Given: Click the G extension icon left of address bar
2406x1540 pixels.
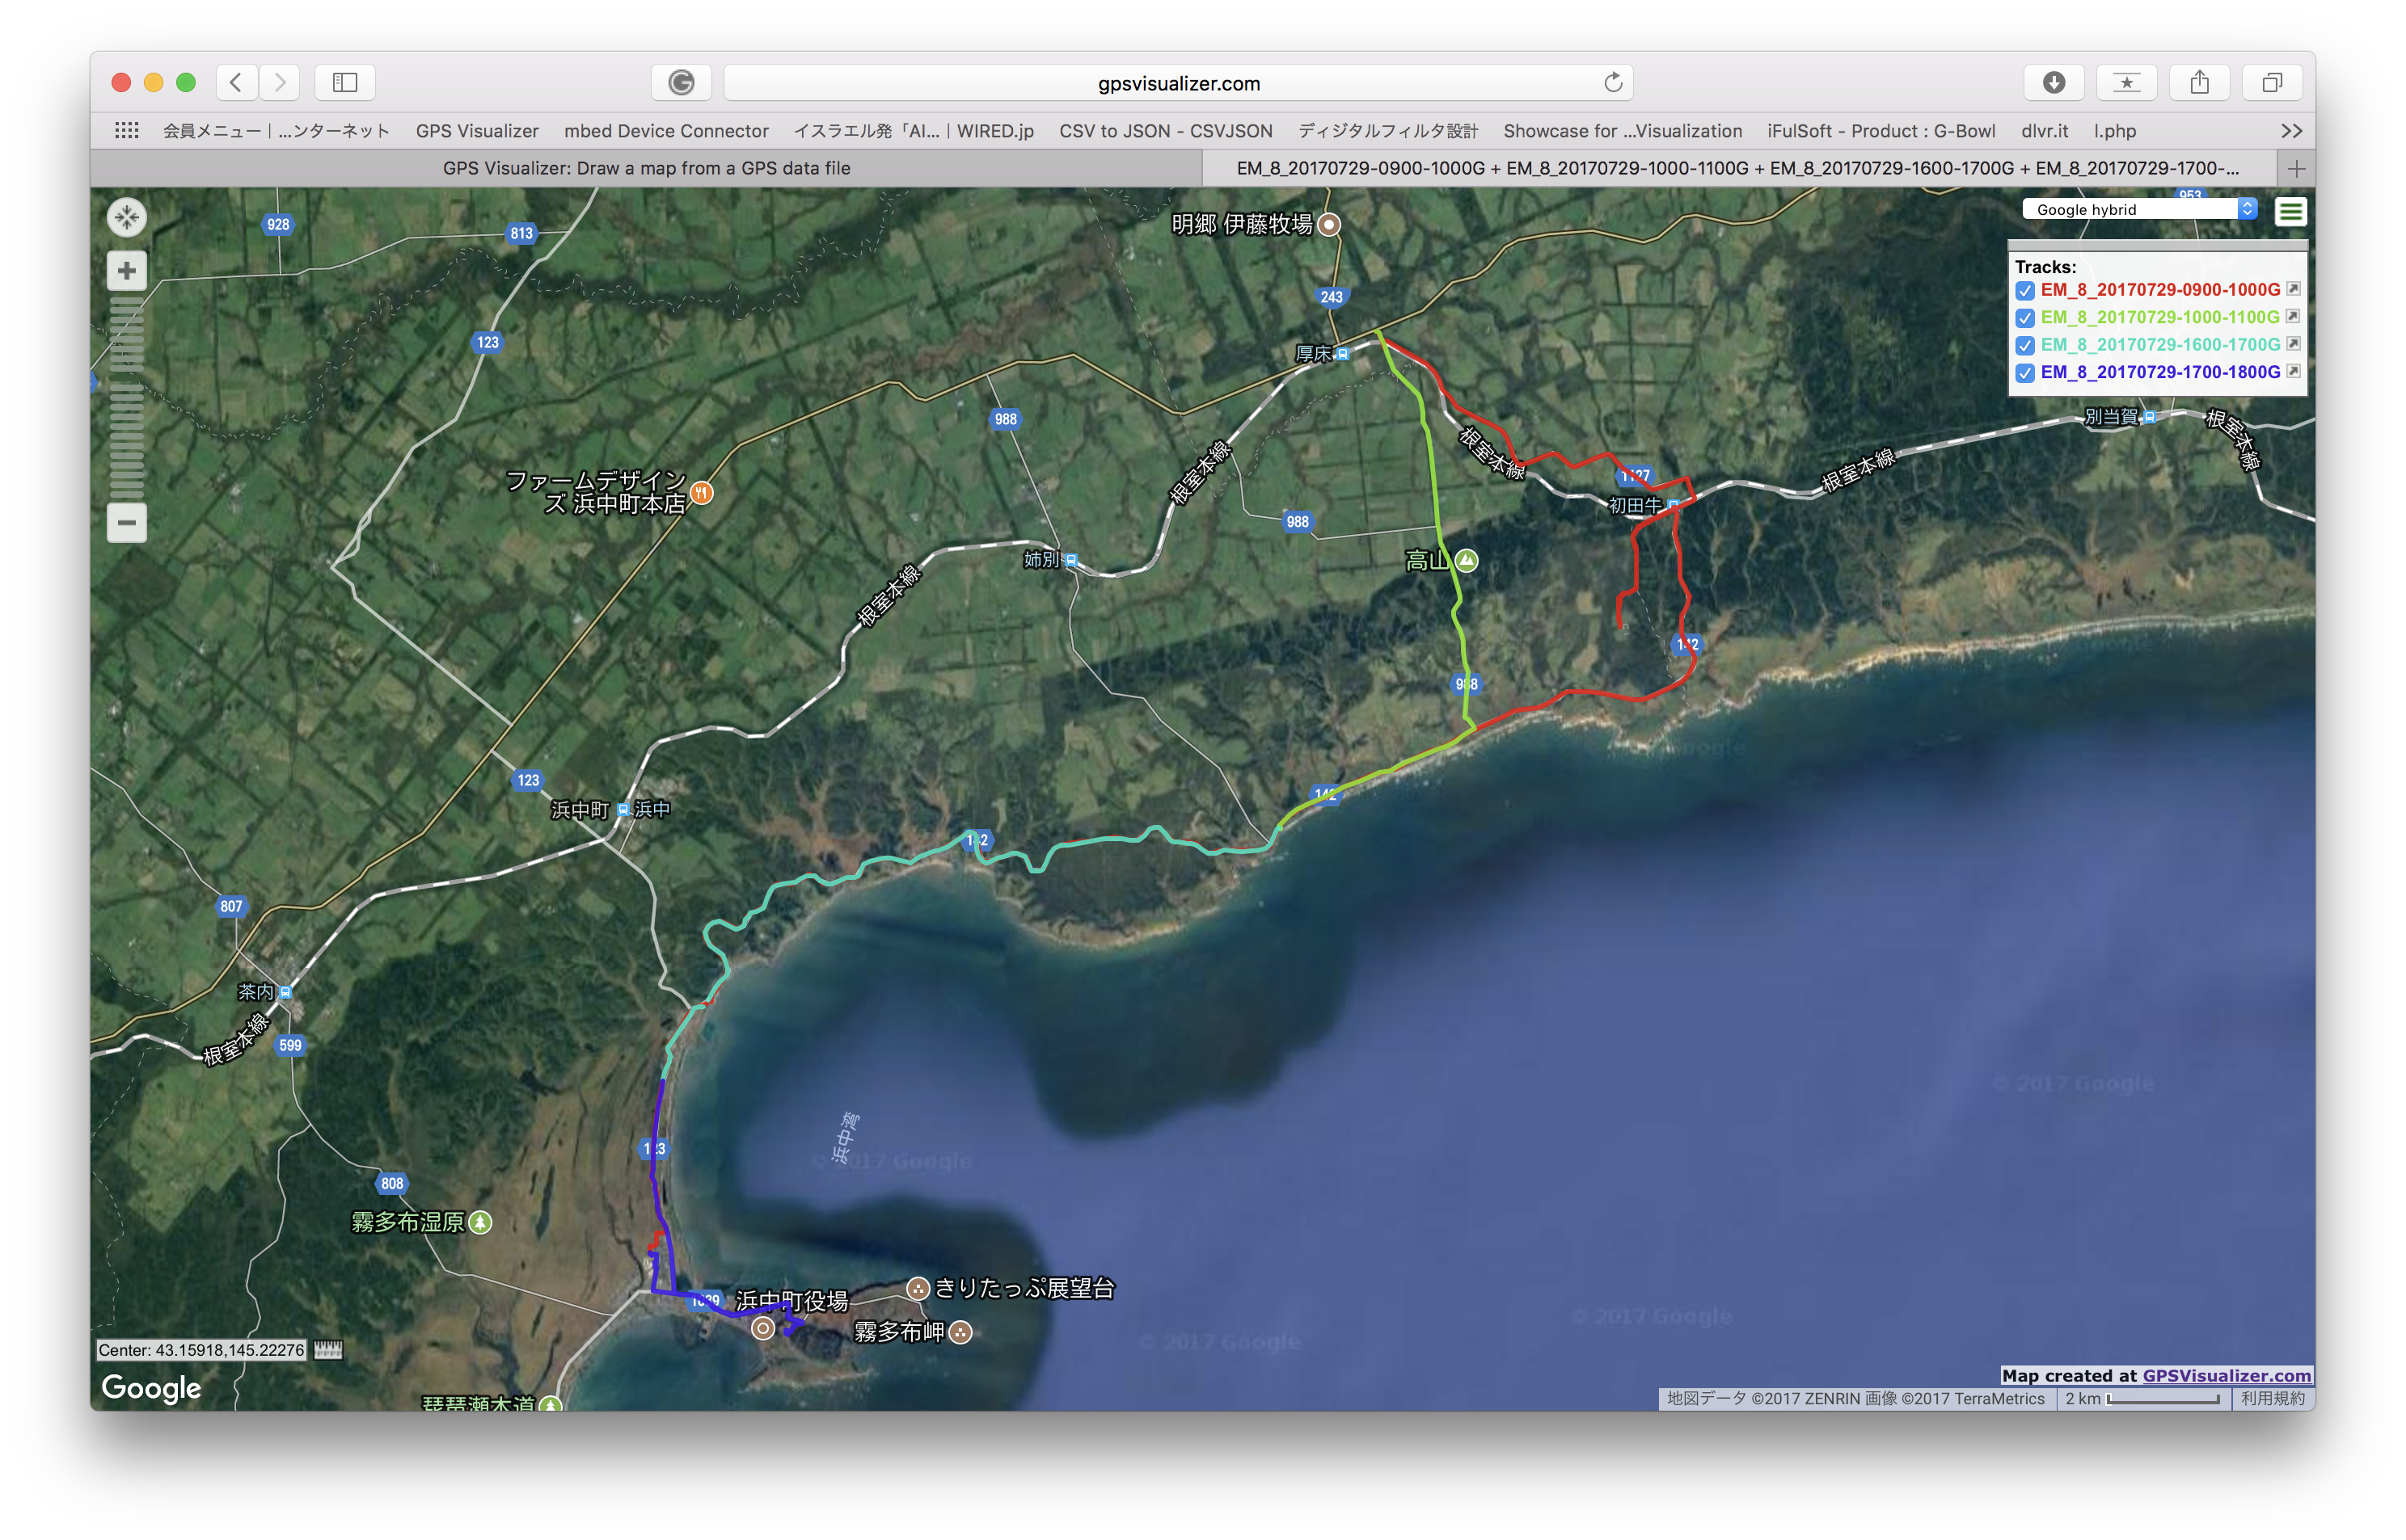Looking at the screenshot, I should 682,82.
